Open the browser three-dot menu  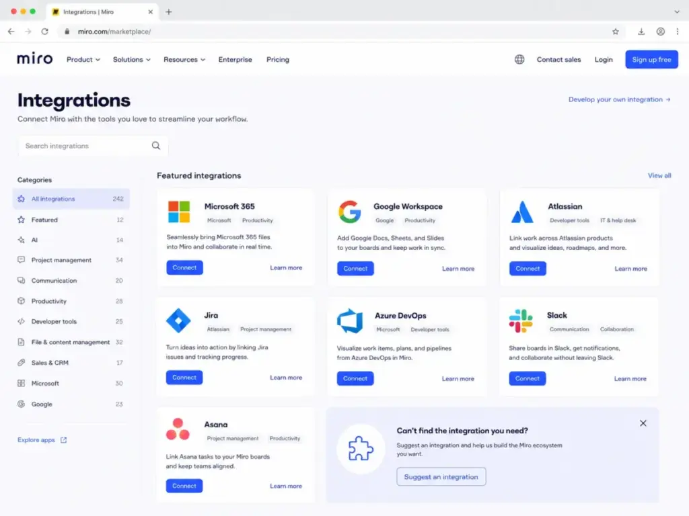(678, 32)
